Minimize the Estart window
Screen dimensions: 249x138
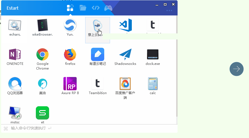point(157,5)
